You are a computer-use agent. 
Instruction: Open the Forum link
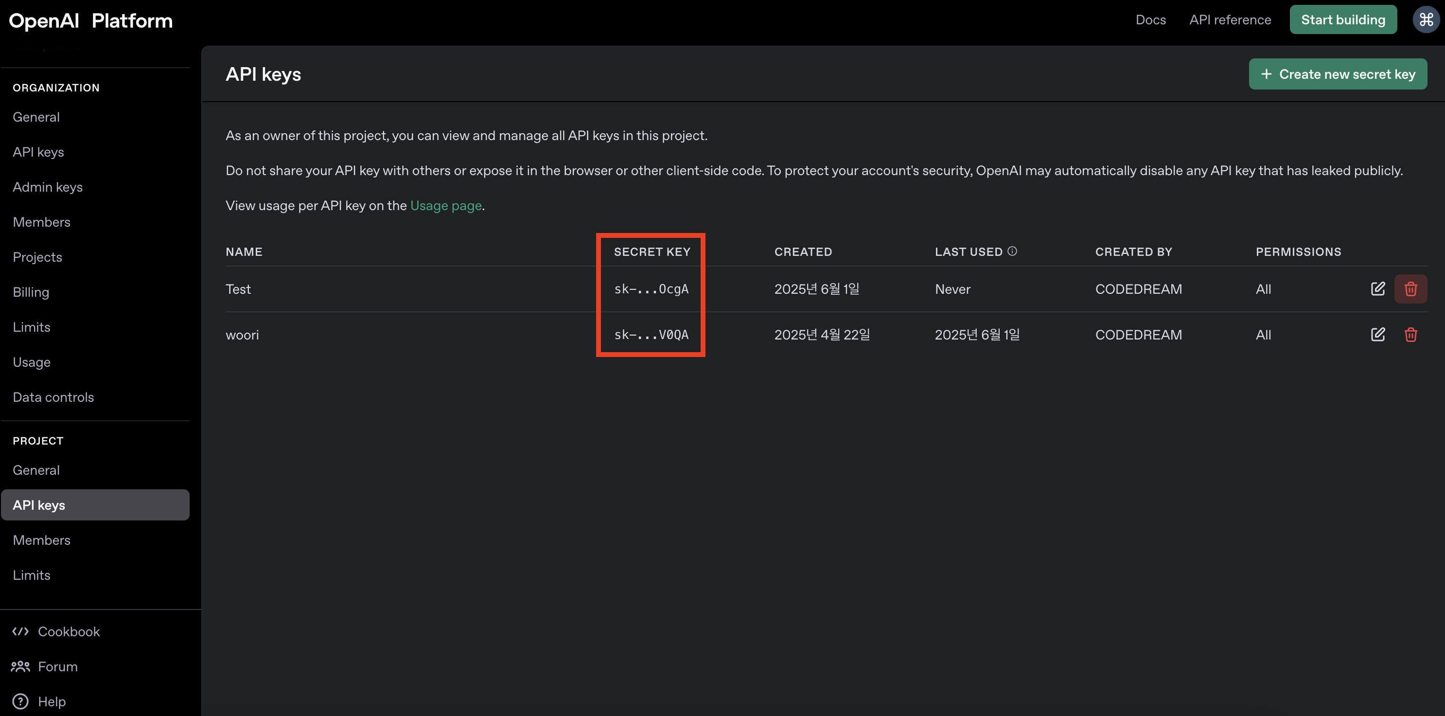[x=57, y=666]
